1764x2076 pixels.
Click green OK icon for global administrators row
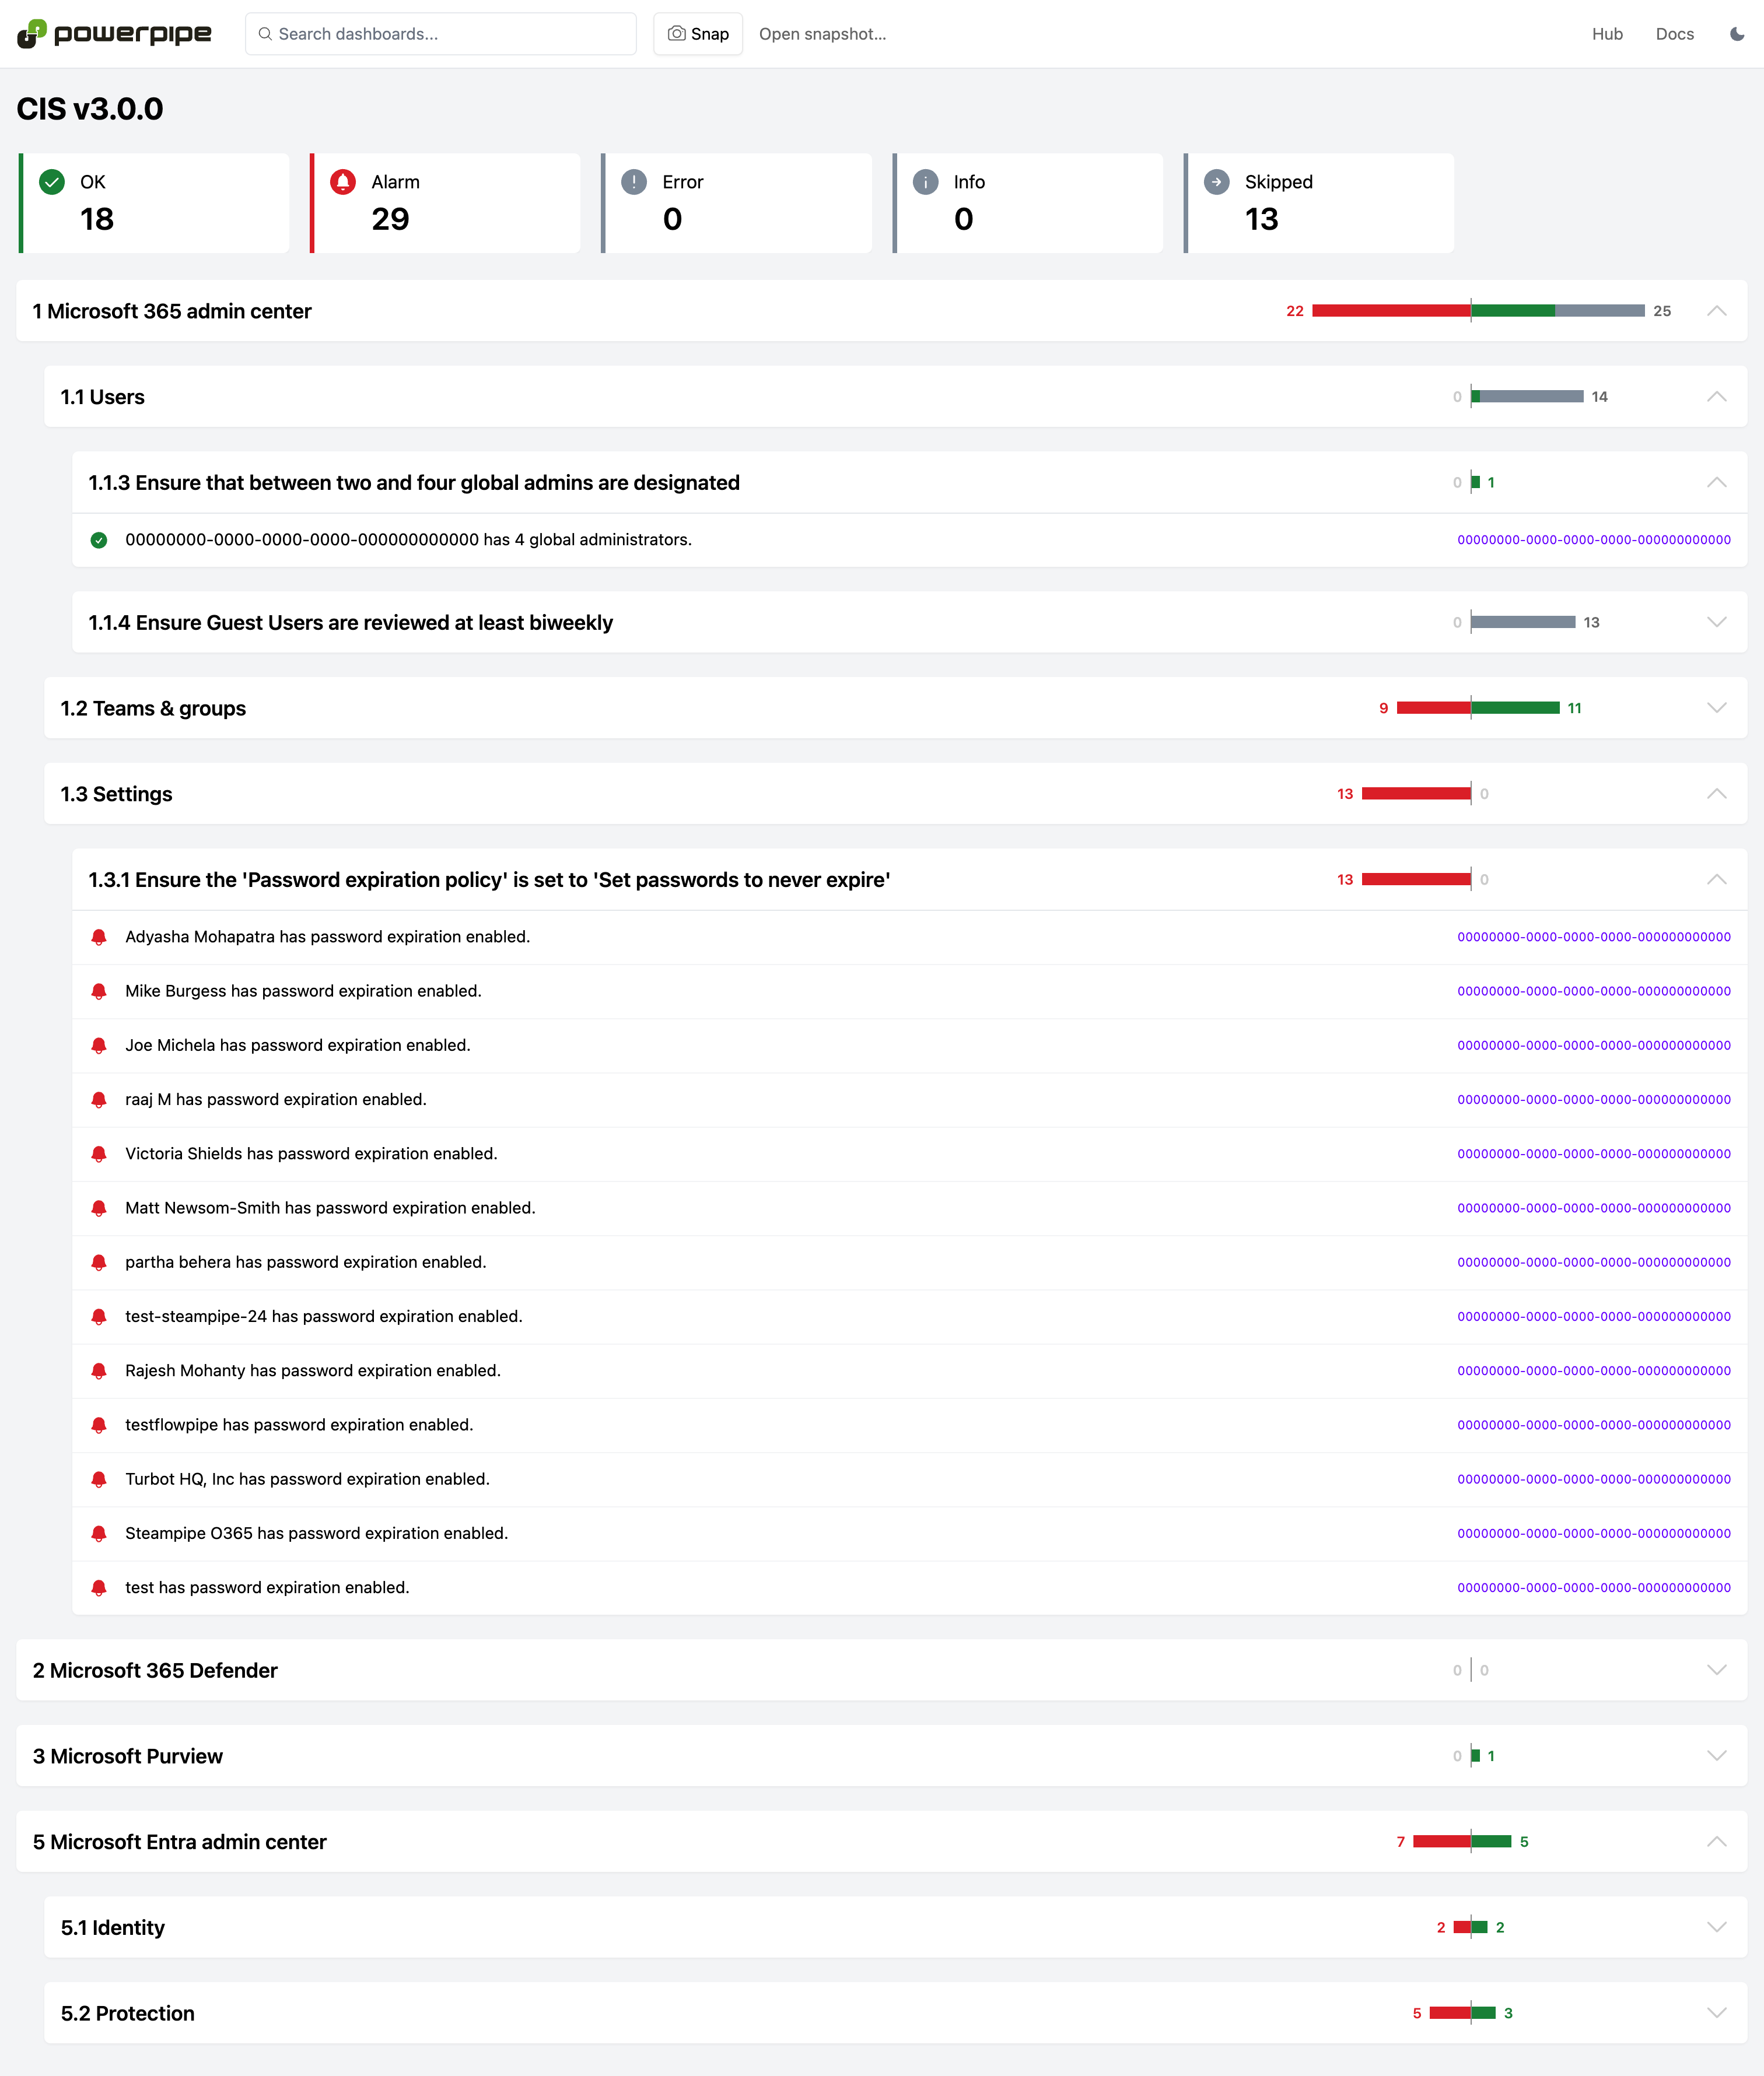click(x=99, y=540)
